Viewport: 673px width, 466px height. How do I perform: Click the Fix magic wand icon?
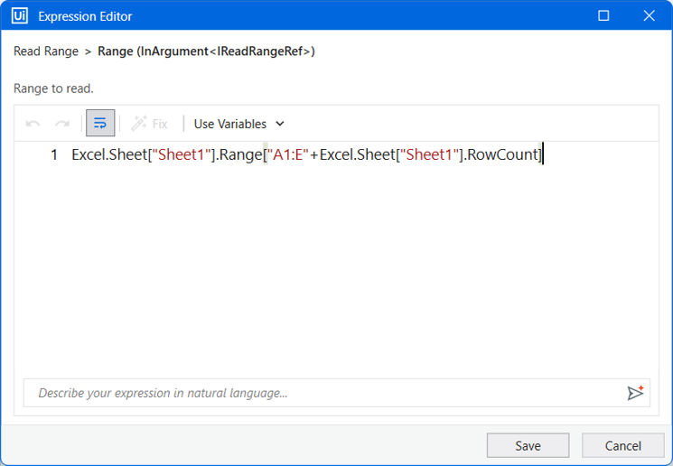click(138, 124)
